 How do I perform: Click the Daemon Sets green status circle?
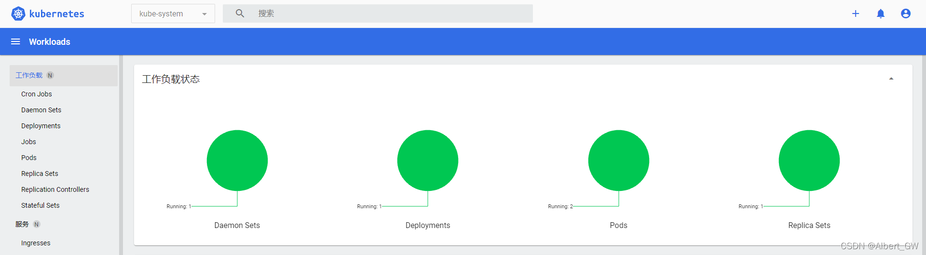pyautogui.click(x=237, y=161)
